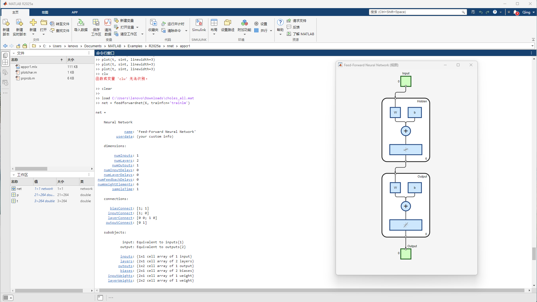This screenshot has width=537, height=302.
Task: Select appcr1.mlx in the file list
Action: click(29, 67)
